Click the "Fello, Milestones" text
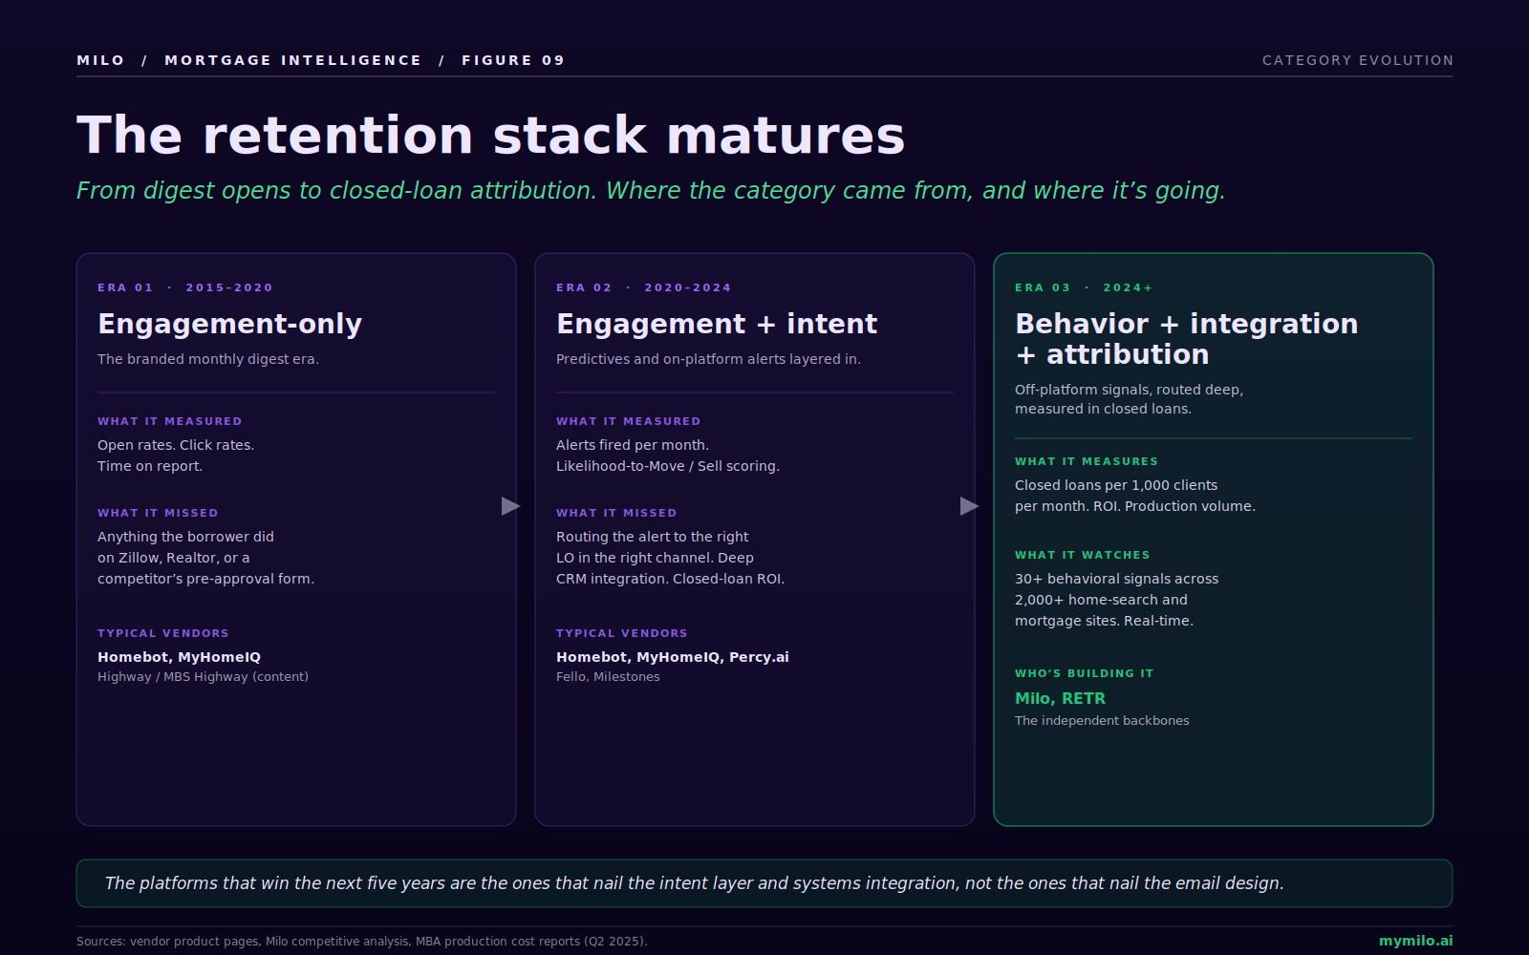1529x955 pixels. pyautogui.click(x=608, y=677)
